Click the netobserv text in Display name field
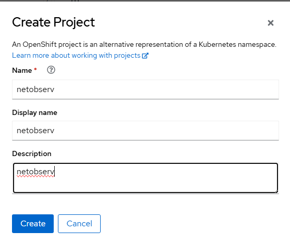This screenshot has height=244, width=290. [35, 131]
